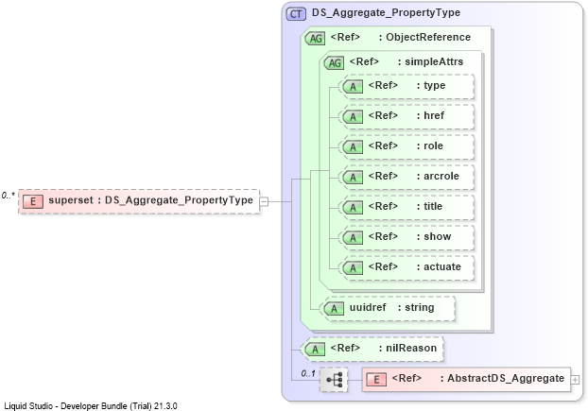Click Liquid Studio Developer Bundle footer text
The width and height of the screenshot is (588, 411).
coord(91,405)
